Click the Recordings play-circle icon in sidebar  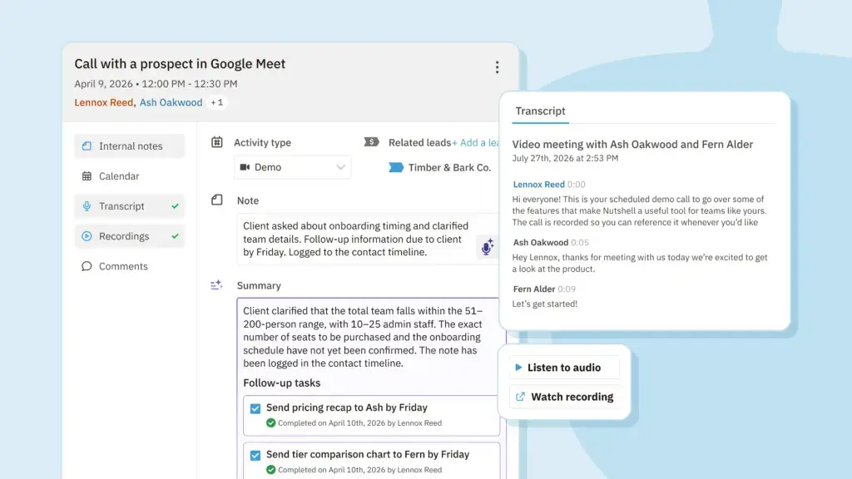click(x=87, y=236)
